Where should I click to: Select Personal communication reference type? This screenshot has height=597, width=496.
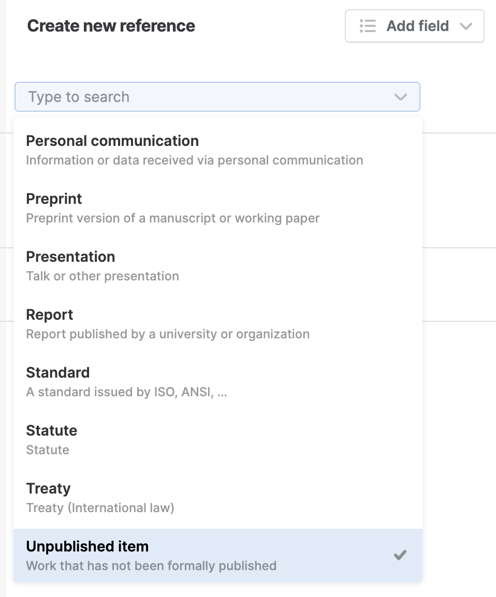[112, 141]
